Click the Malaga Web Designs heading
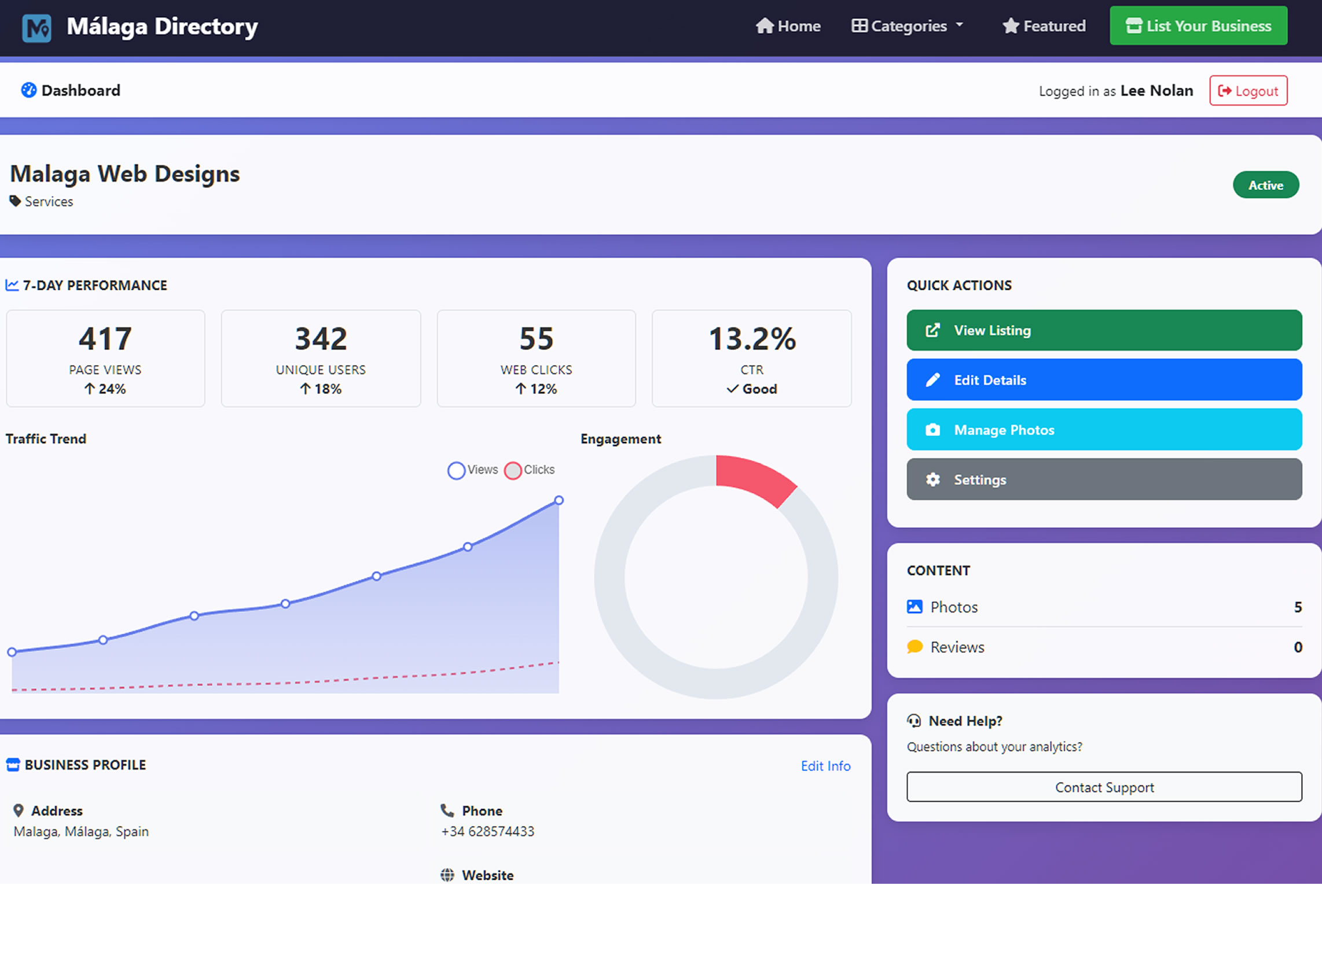 pyautogui.click(x=125, y=174)
